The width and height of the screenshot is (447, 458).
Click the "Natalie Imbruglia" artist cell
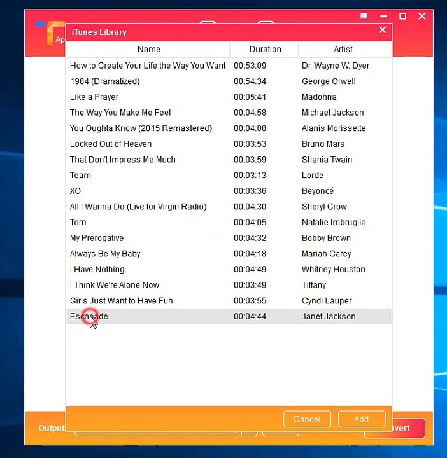(x=334, y=222)
